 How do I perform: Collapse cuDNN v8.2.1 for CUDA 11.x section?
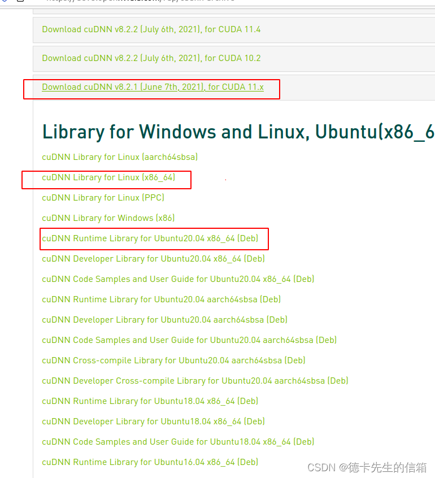(x=153, y=87)
